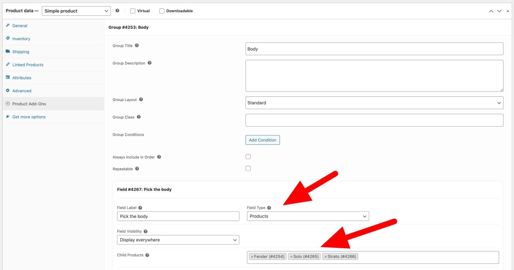Click help icon beside Group Title
514x270 pixels.
[x=137, y=46]
